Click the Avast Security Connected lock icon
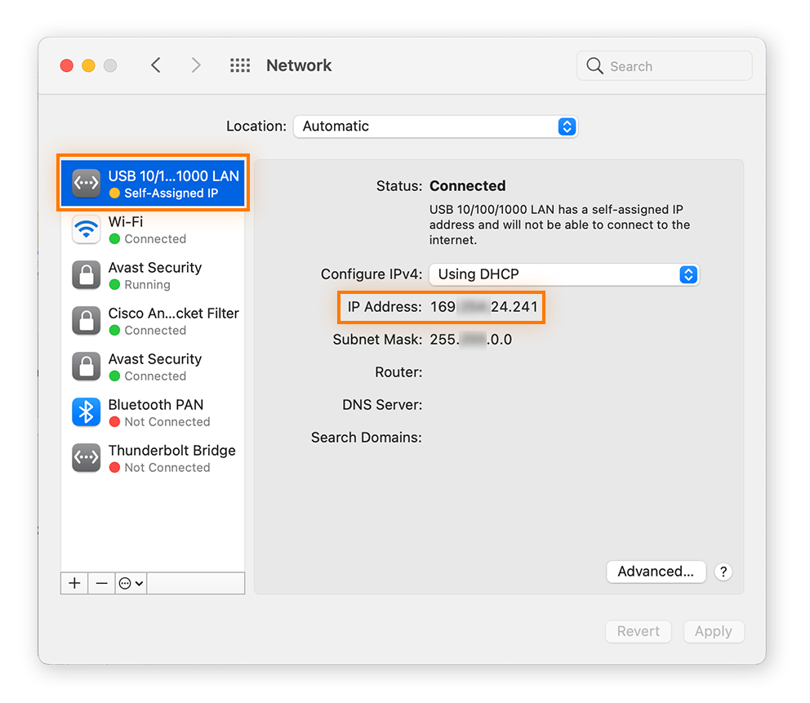 click(86, 367)
